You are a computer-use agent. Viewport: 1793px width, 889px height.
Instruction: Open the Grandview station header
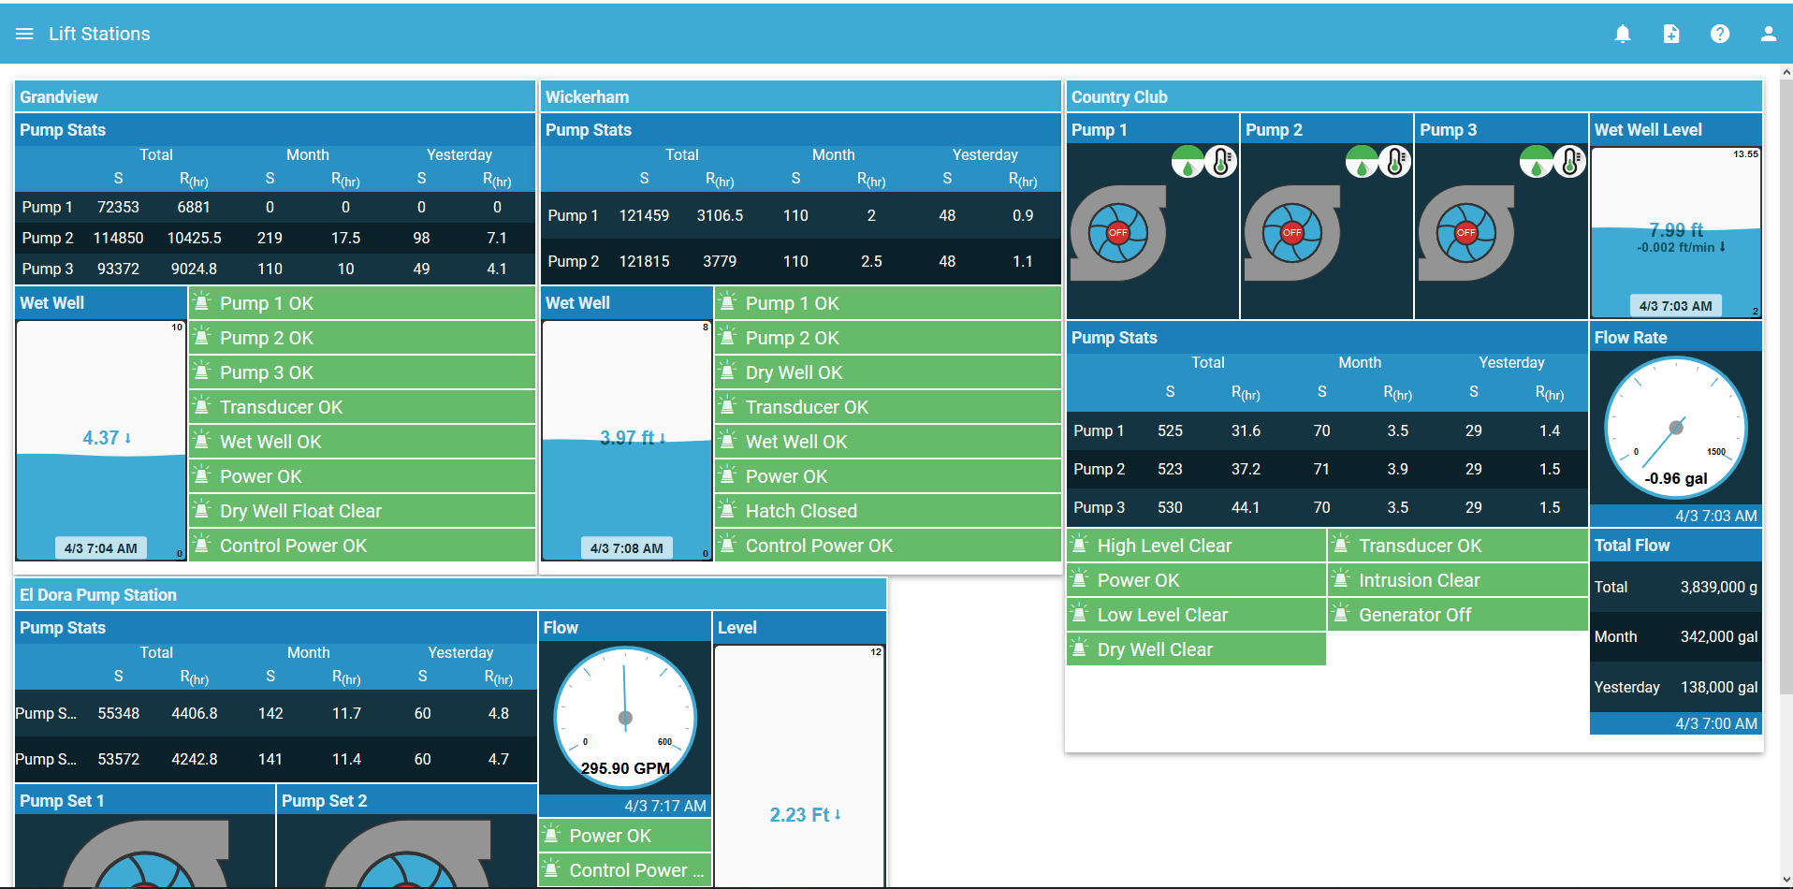tap(275, 97)
